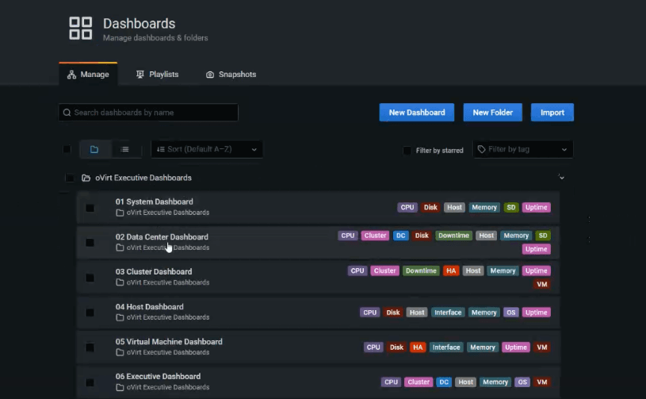Switch to the Playlists tab
Viewport: 646px width, 399px height.
click(x=157, y=75)
